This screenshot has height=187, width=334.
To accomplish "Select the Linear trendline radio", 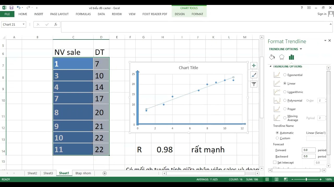I will tap(285, 83).
